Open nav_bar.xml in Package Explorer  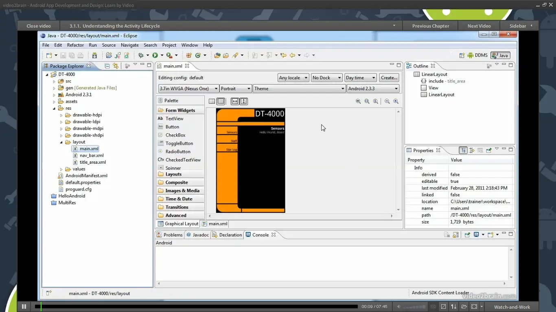click(x=92, y=155)
